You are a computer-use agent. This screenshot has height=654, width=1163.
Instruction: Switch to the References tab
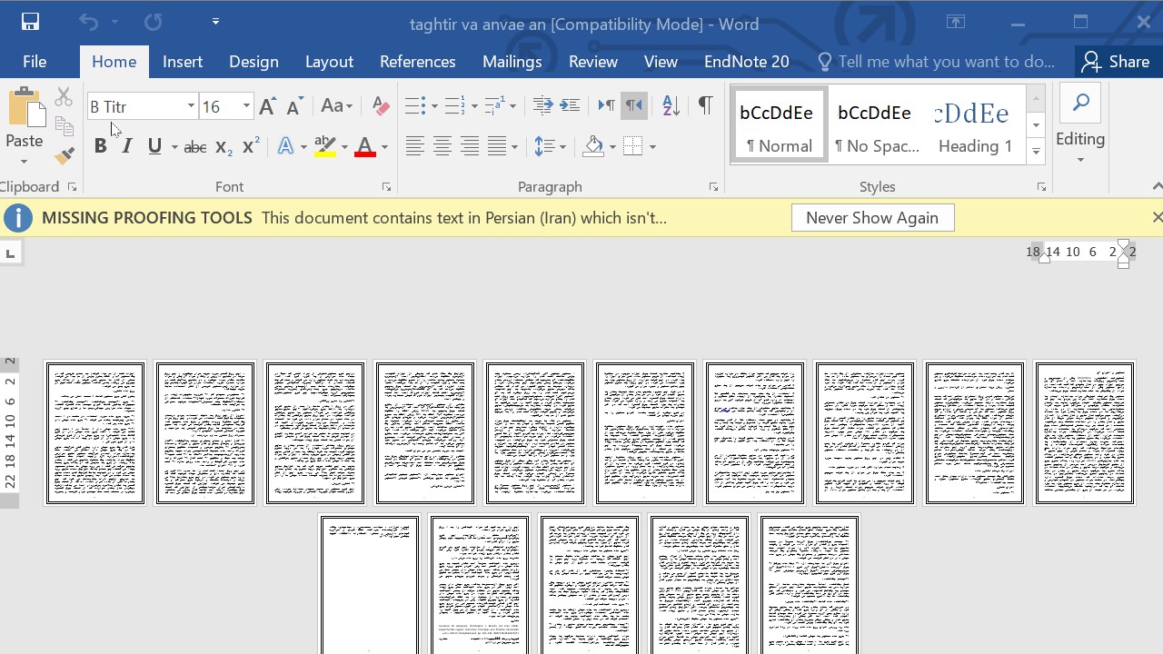(418, 62)
